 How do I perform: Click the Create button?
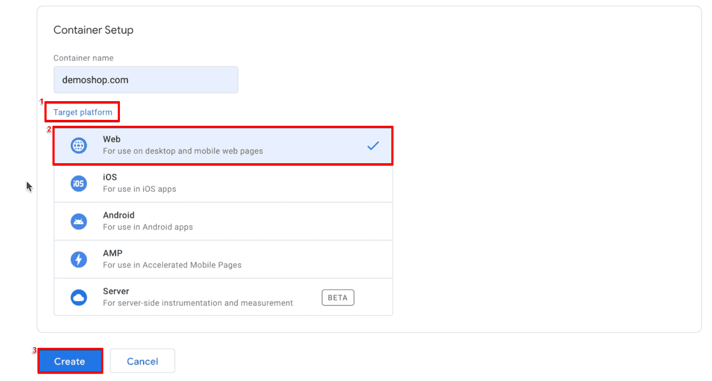[x=70, y=361]
